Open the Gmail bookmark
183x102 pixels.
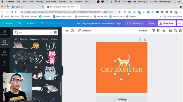pyautogui.click(x=15, y=16)
